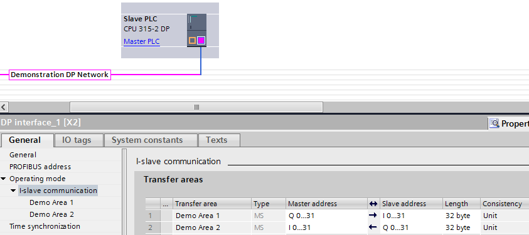Click the horizontal scrollbar thumb
Image resolution: width=529 pixels, height=235 pixels.
196,107
